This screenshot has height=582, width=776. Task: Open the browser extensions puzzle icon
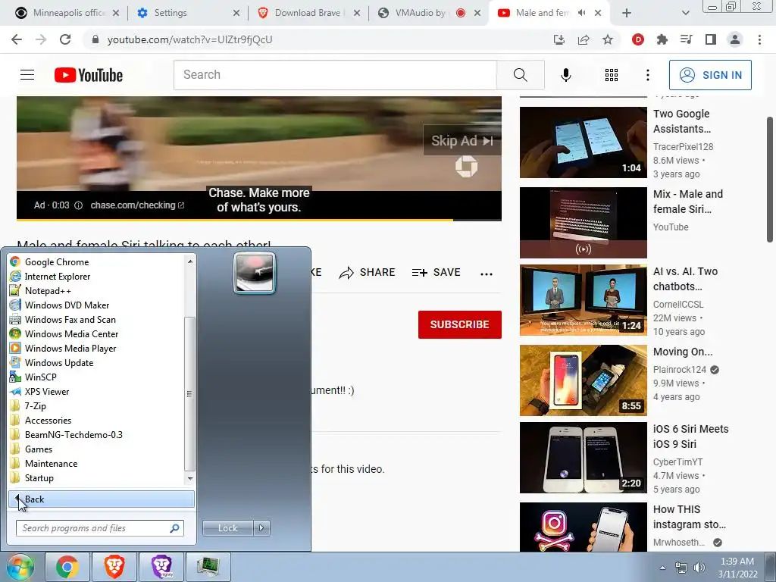point(662,39)
